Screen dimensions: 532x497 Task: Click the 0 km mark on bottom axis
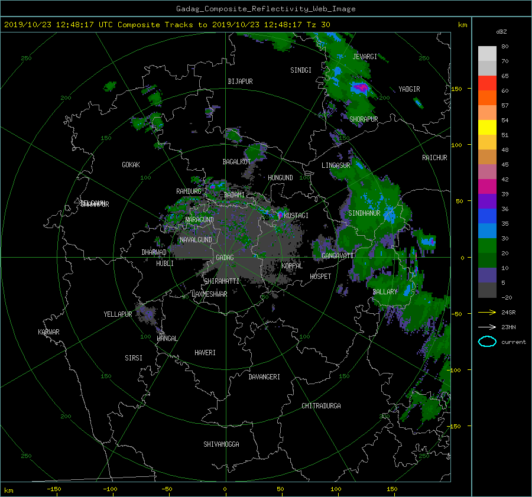click(x=225, y=489)
